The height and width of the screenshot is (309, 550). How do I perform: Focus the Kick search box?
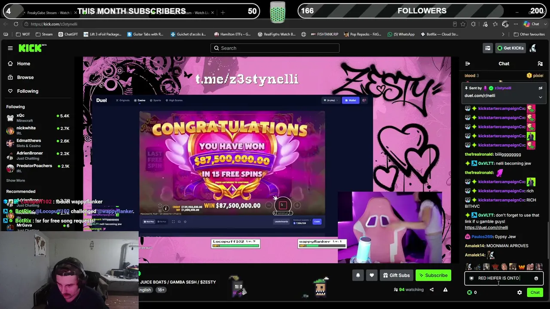(x=275, y=48)
